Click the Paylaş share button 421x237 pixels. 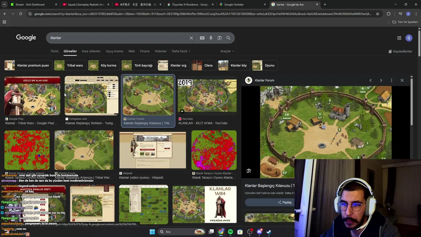click(285, 202)
